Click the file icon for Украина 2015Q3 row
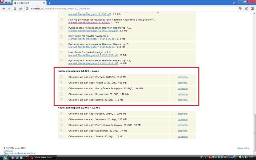Screen dimensions: 256x160 coord(62,83)
